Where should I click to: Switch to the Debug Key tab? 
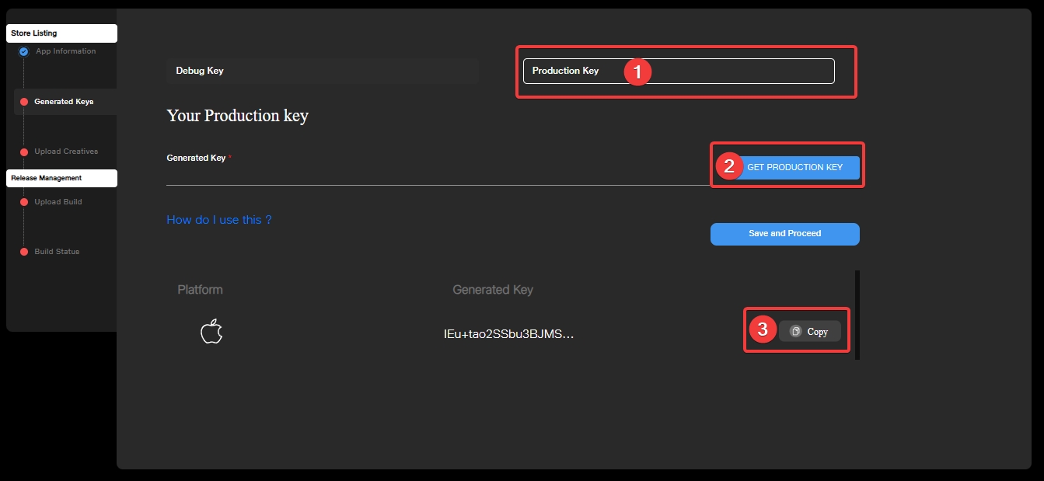321,71
